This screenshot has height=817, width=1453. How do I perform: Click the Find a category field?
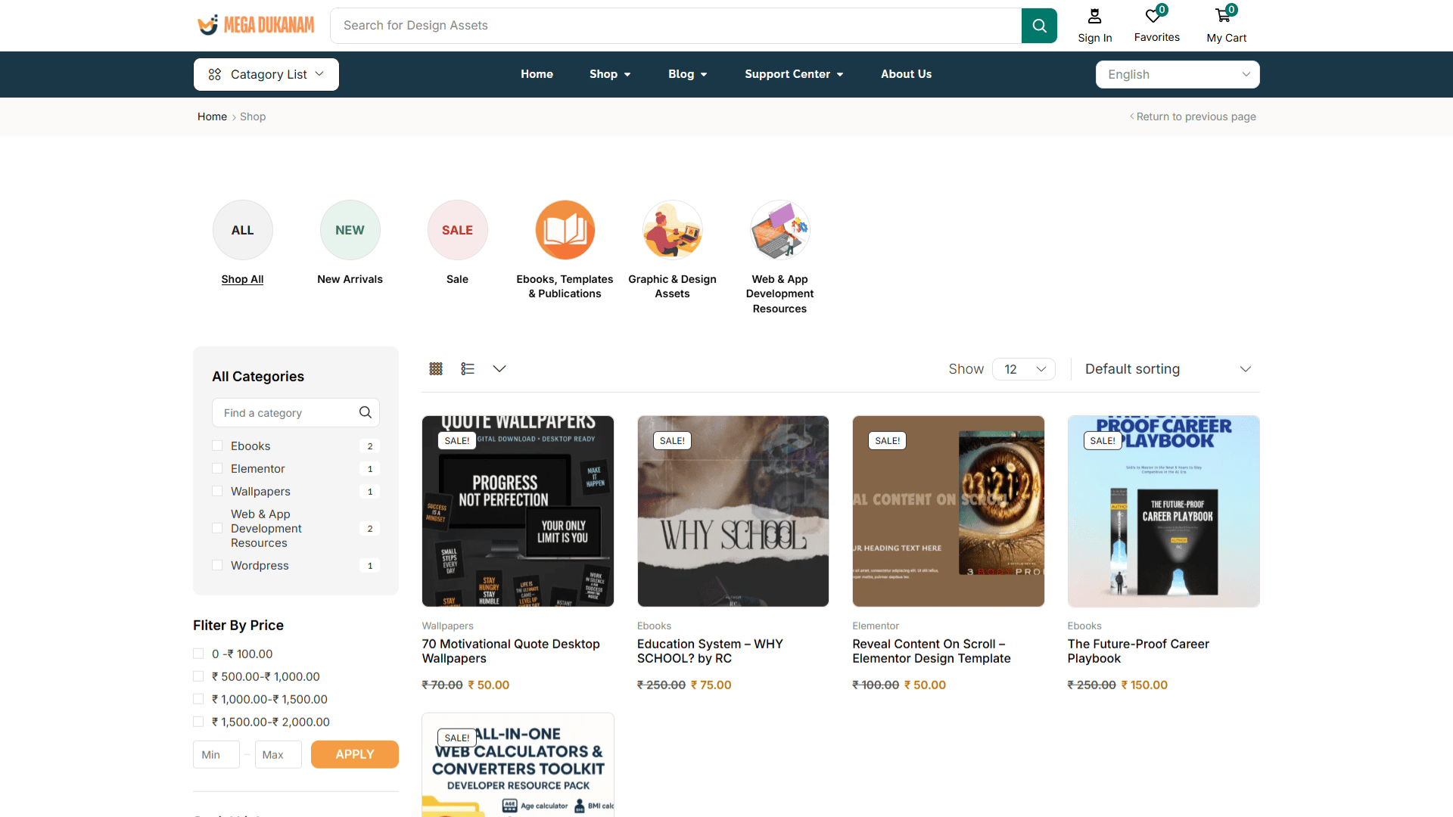(288, 413)
